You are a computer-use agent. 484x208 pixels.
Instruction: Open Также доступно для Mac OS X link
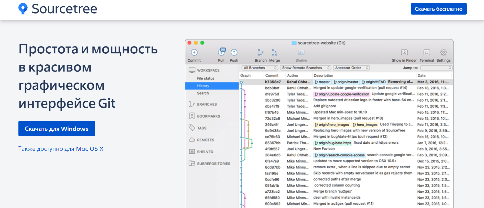tap(61, 149)
